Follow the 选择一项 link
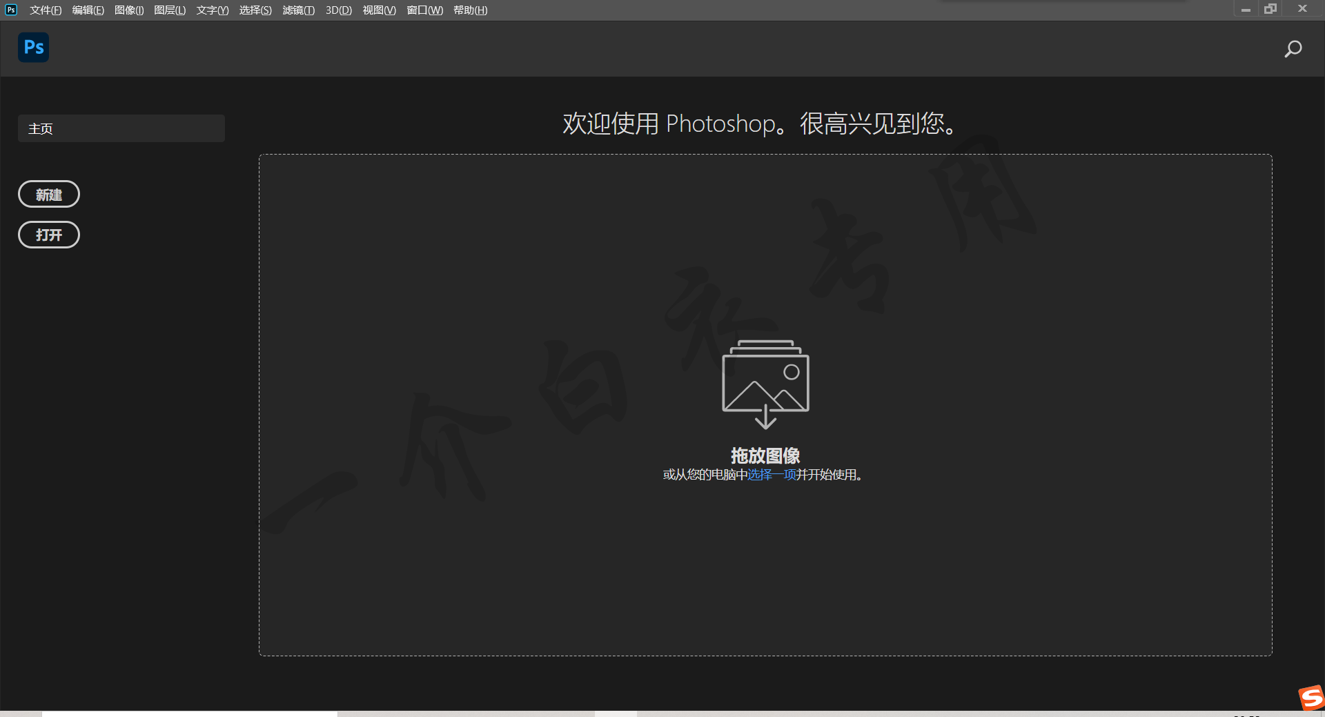The height and width of the screenshot is (717, 1325). [772, 475]
